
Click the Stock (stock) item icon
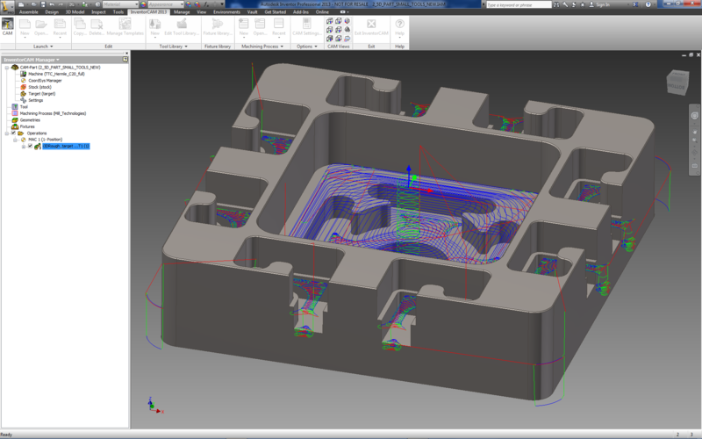23,87
